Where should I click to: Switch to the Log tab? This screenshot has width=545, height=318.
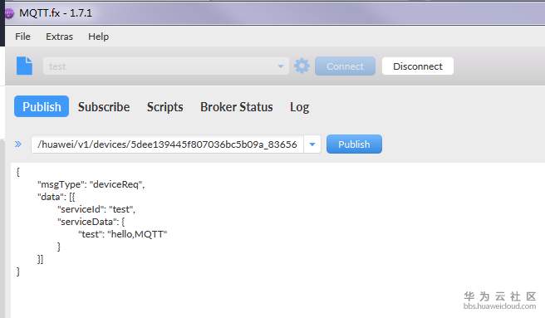tap(299, 107)
